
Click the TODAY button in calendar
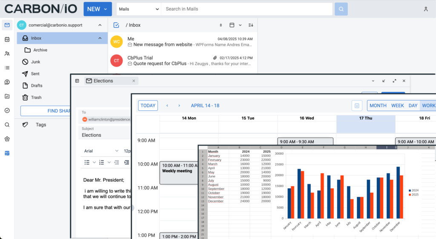(148, 106)
